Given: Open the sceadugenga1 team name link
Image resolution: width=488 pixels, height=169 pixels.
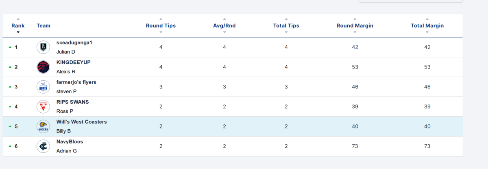Looking at the screenshot, I should coord(74,43).
